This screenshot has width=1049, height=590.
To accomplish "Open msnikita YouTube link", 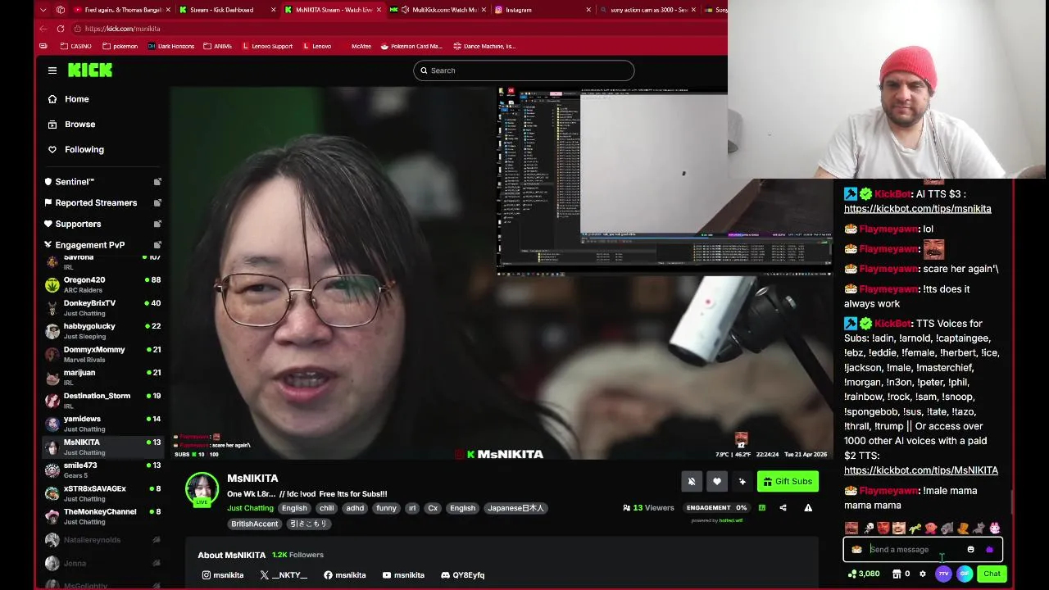I will tap(403, 575).
